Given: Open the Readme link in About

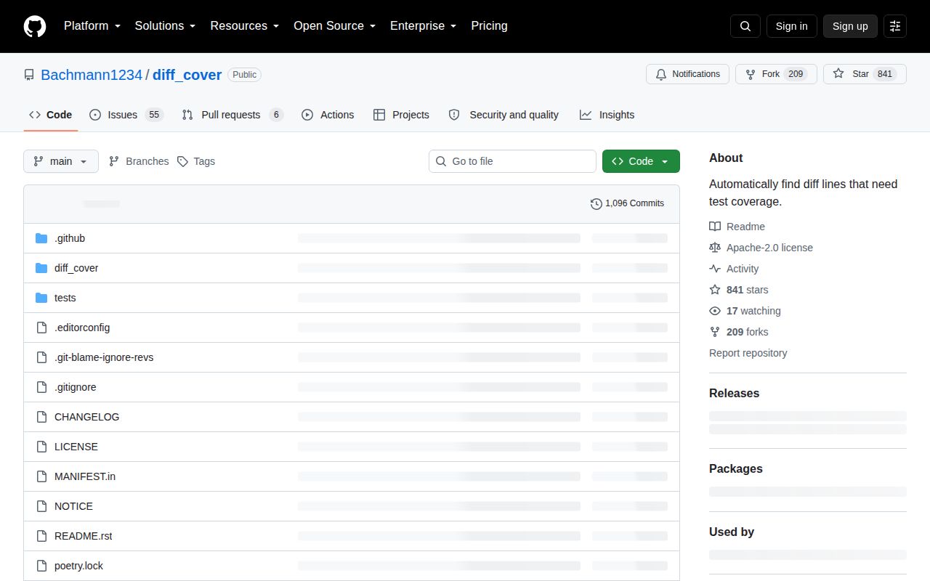Looking at the screenshot, I should [737, 227].
